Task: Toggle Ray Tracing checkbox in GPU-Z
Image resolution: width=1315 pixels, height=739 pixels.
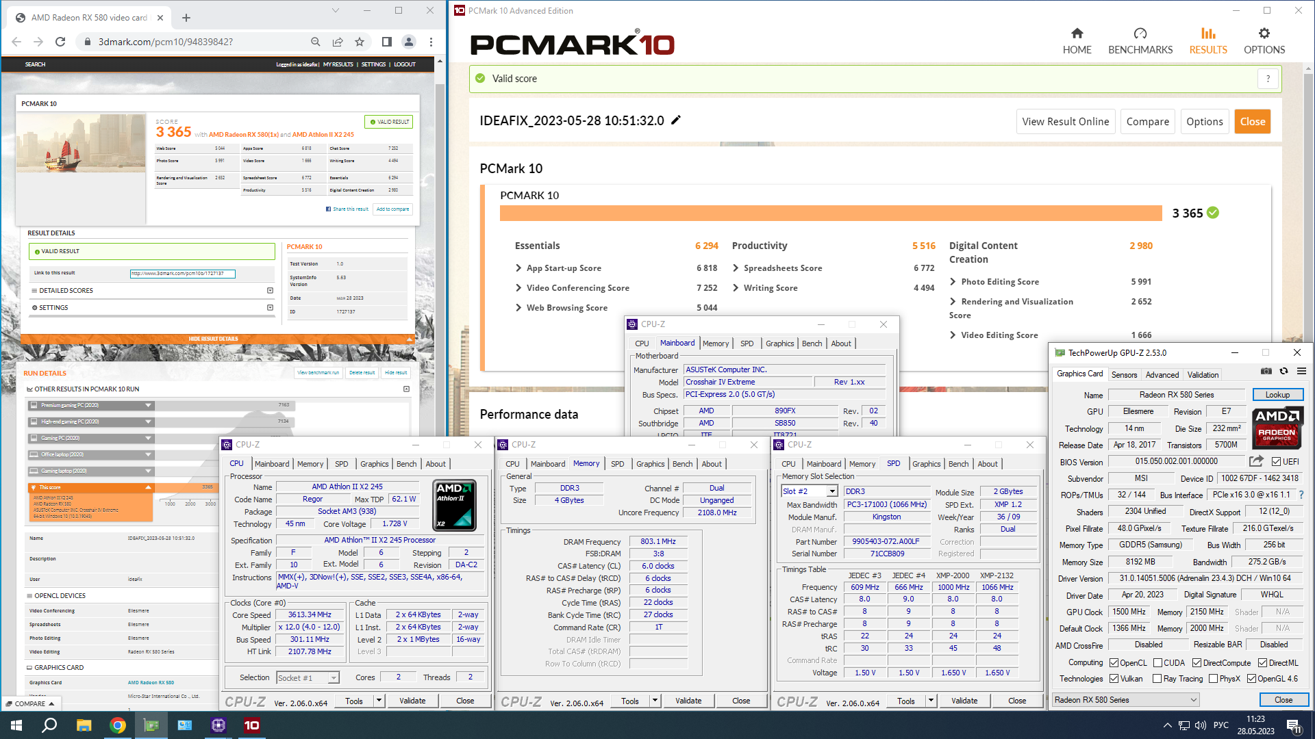Action: click(x=1157, y=679)
